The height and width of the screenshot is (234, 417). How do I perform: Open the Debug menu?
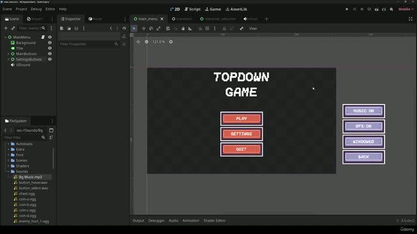(x=36, y=9)
